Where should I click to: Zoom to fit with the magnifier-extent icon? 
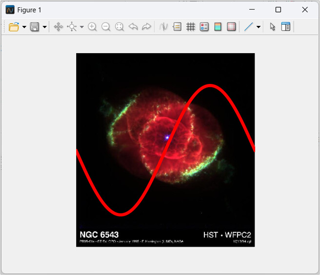[120, 27]
